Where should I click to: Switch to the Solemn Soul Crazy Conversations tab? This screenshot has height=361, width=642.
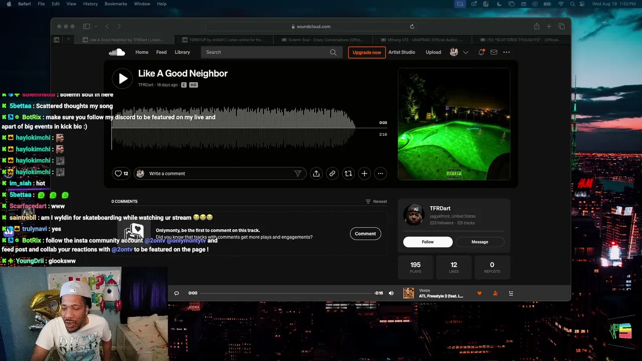tap(322, 40)
